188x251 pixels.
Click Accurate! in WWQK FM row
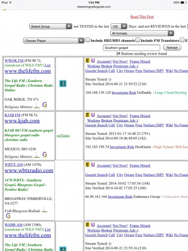(104, 61)
